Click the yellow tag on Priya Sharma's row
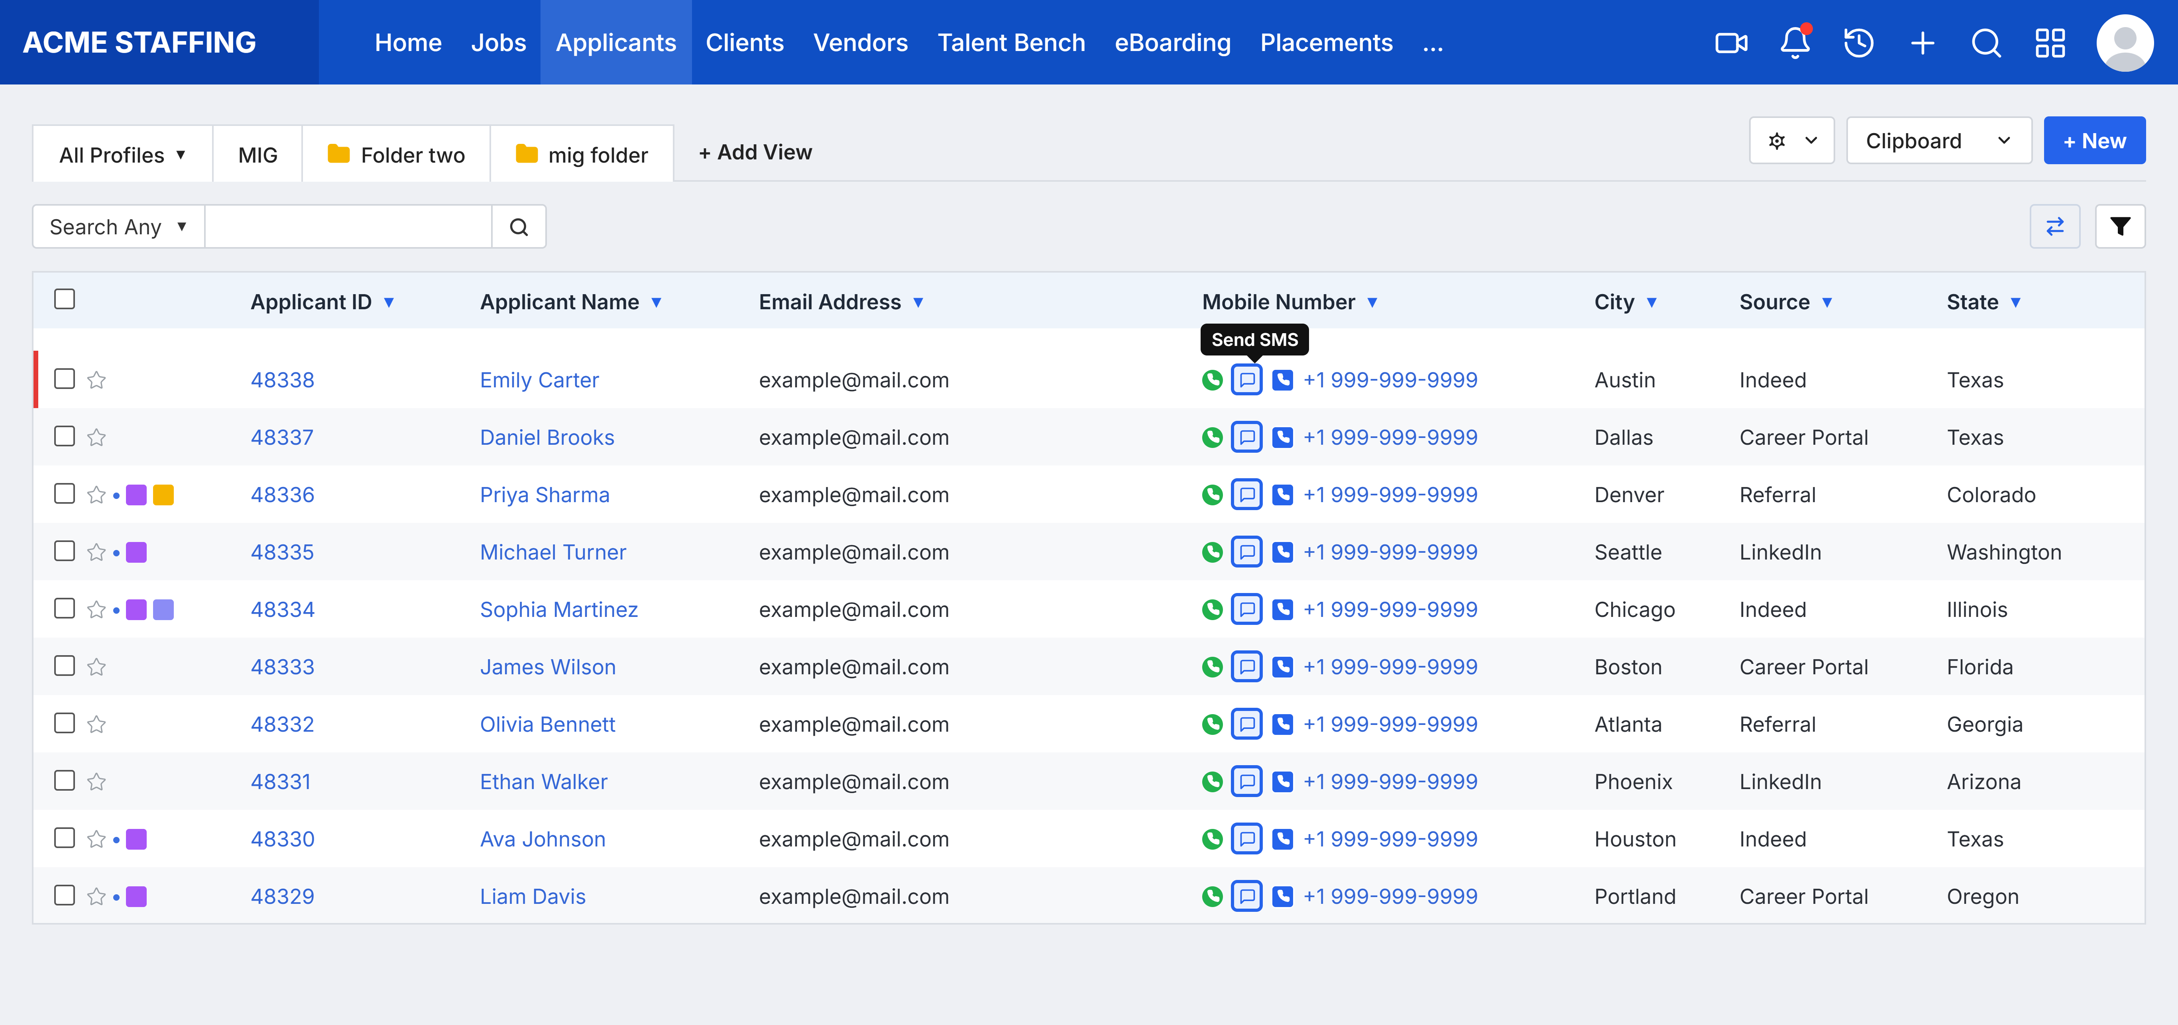This screenshot has width=2178, height=1025. pyautogui.click(x=163, y=495)
